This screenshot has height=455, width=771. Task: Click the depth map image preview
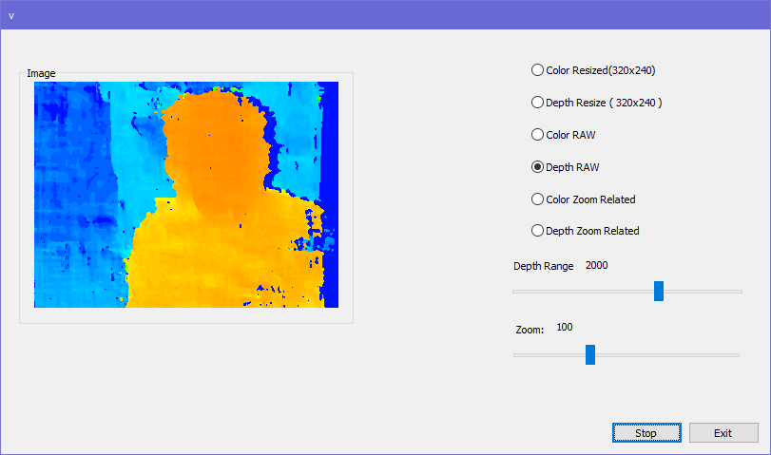(186, 195)
